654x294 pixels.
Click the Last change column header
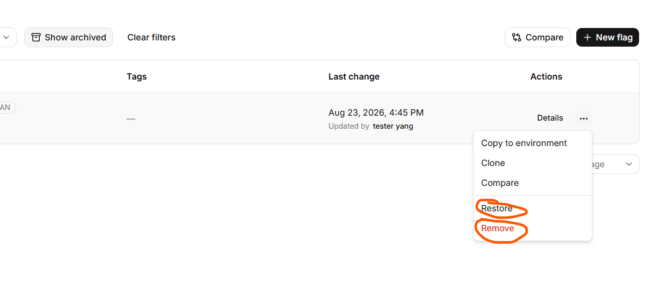[354, 76]
